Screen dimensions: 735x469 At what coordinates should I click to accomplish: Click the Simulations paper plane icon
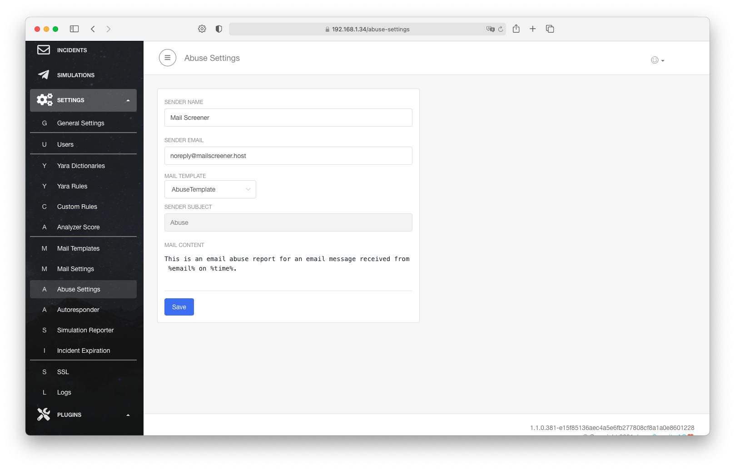pyautogui.click(x=44, y=75)
